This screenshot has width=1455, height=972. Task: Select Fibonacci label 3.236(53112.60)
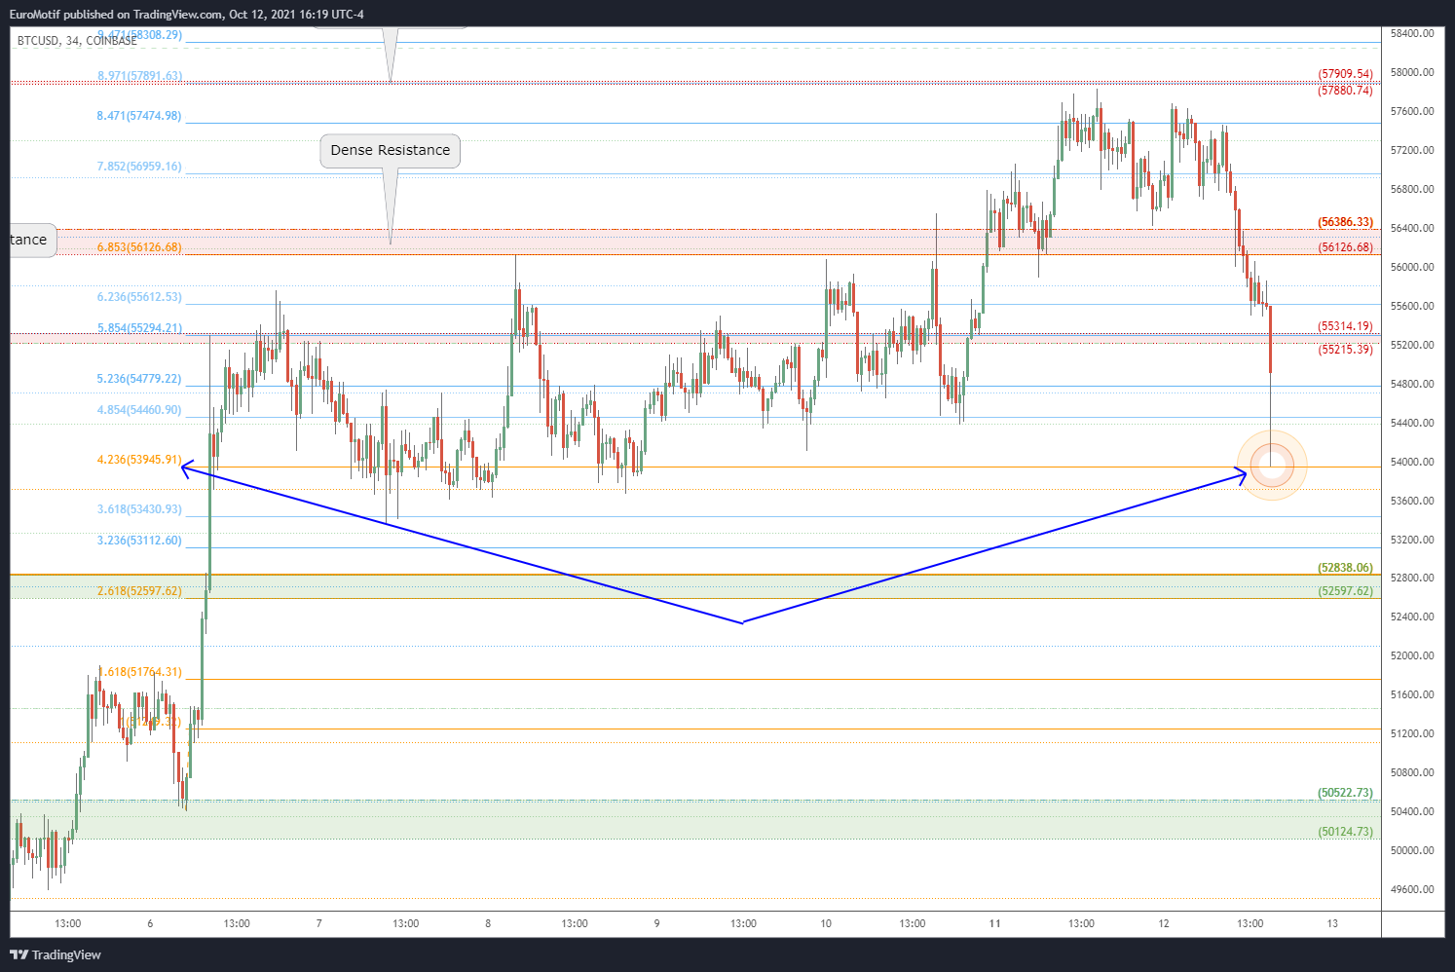139,541
